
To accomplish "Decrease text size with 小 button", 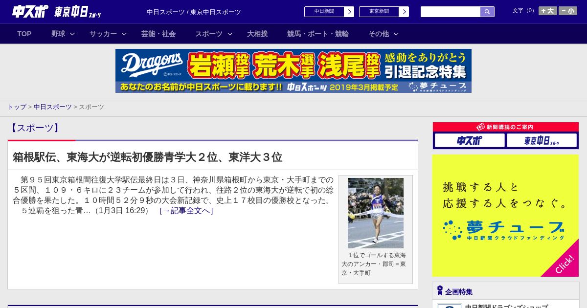I will coord(568,11).
